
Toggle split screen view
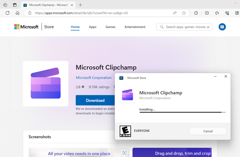click(207, 13)
